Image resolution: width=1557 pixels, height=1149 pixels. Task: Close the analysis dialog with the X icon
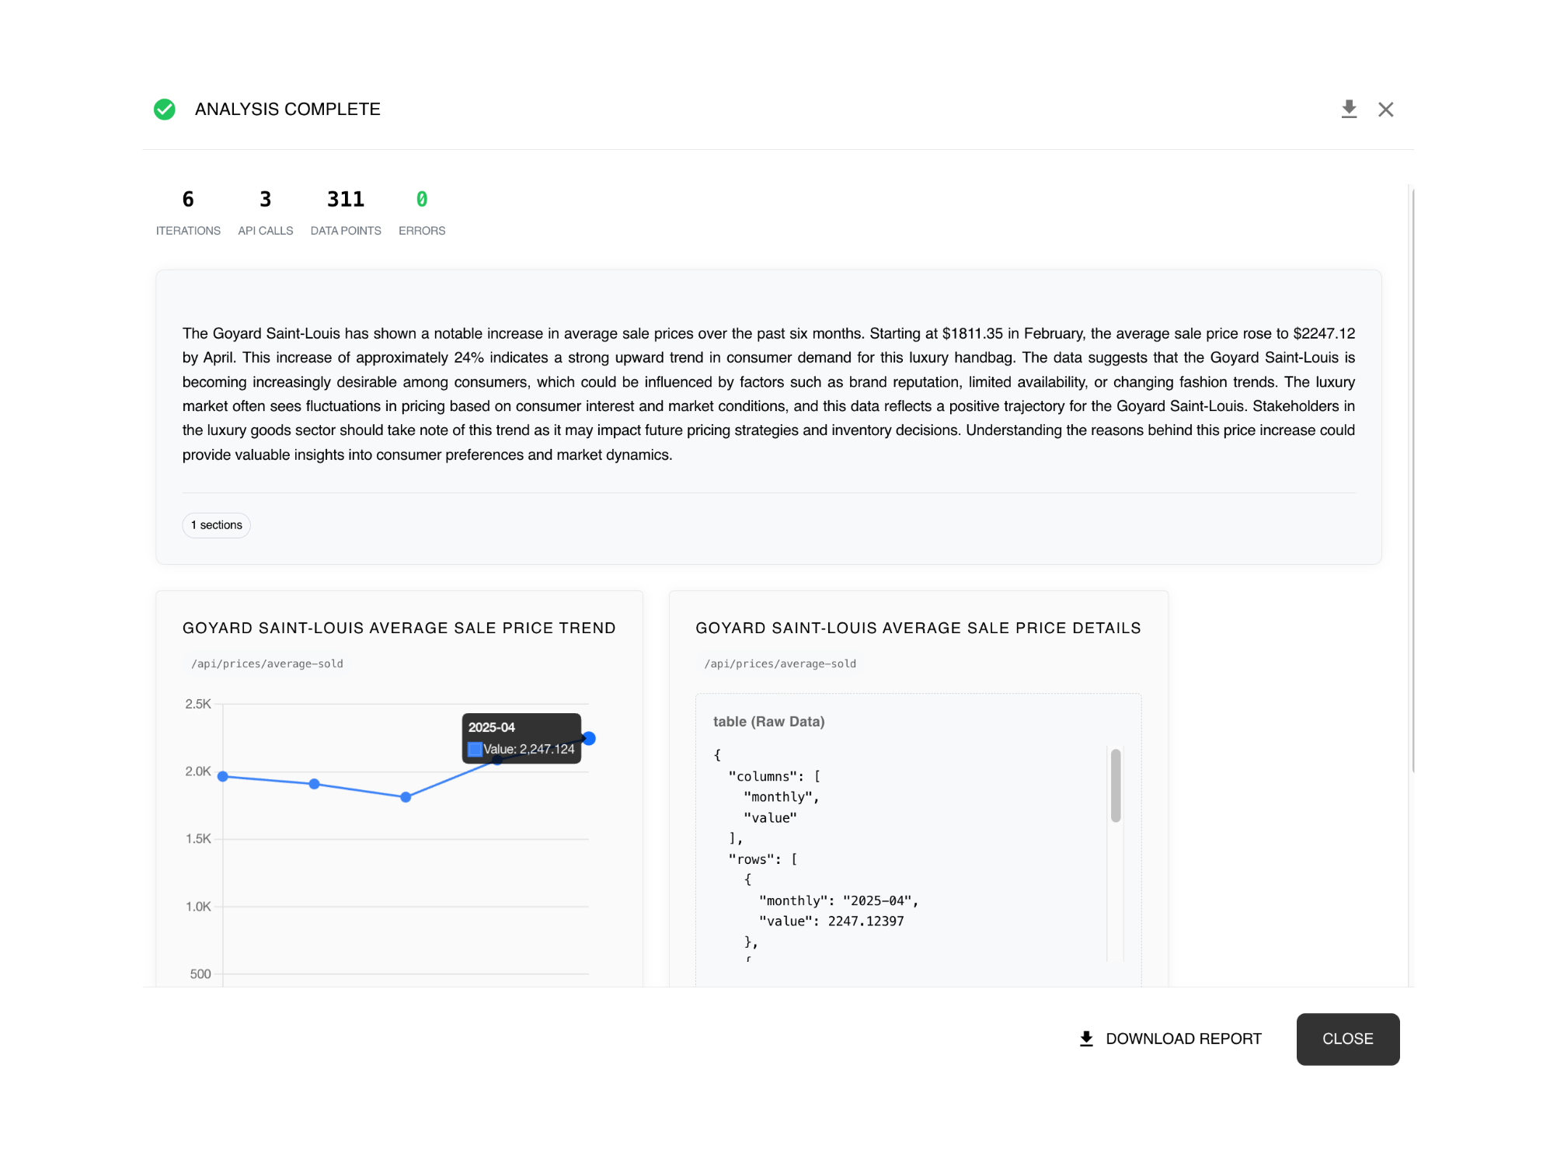point(1385,110)
